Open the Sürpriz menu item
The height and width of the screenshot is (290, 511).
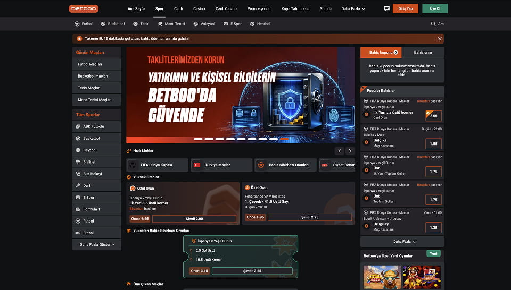click(326, 9)
